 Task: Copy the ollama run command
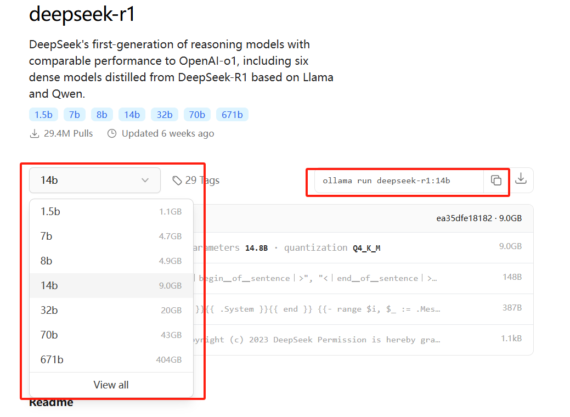(x=496, y=181)
